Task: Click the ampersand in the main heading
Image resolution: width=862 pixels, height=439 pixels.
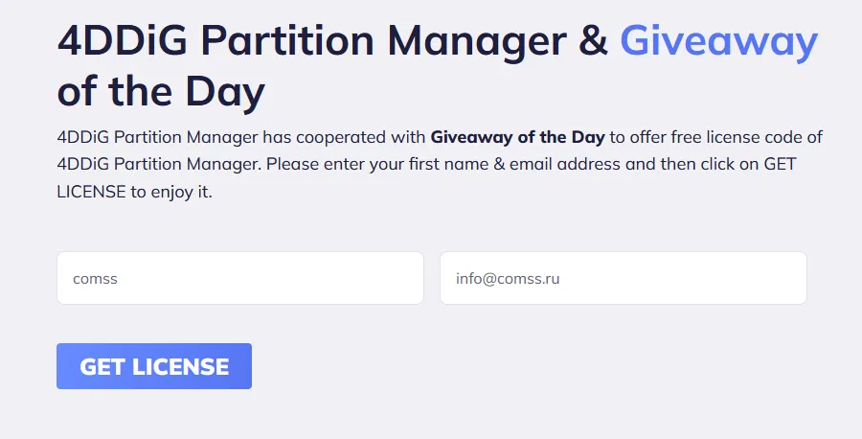Action: [x=595, y=41]
